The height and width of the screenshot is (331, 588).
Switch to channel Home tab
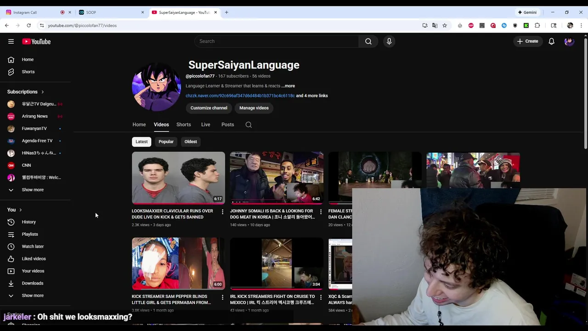click(x=139, y=125)
